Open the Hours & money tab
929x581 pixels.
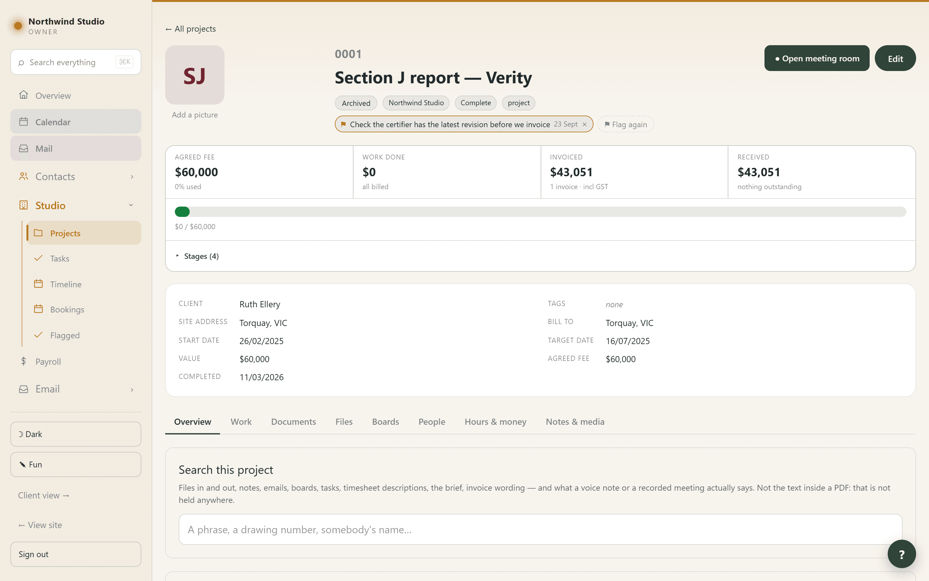tap(495, 422)
